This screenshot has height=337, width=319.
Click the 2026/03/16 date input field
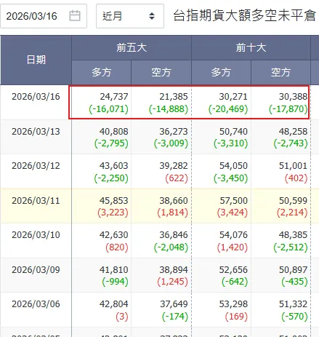pyautogui.click(x=44, y=16)
